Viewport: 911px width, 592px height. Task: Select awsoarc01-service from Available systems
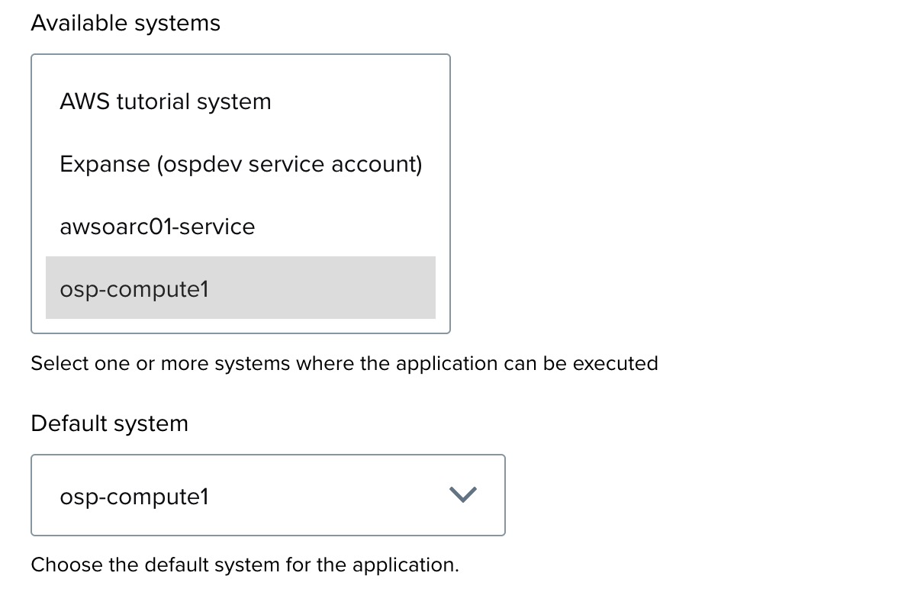click(x=157, y=227)
